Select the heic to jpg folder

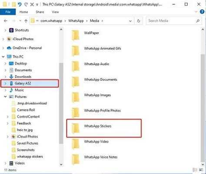25,130
